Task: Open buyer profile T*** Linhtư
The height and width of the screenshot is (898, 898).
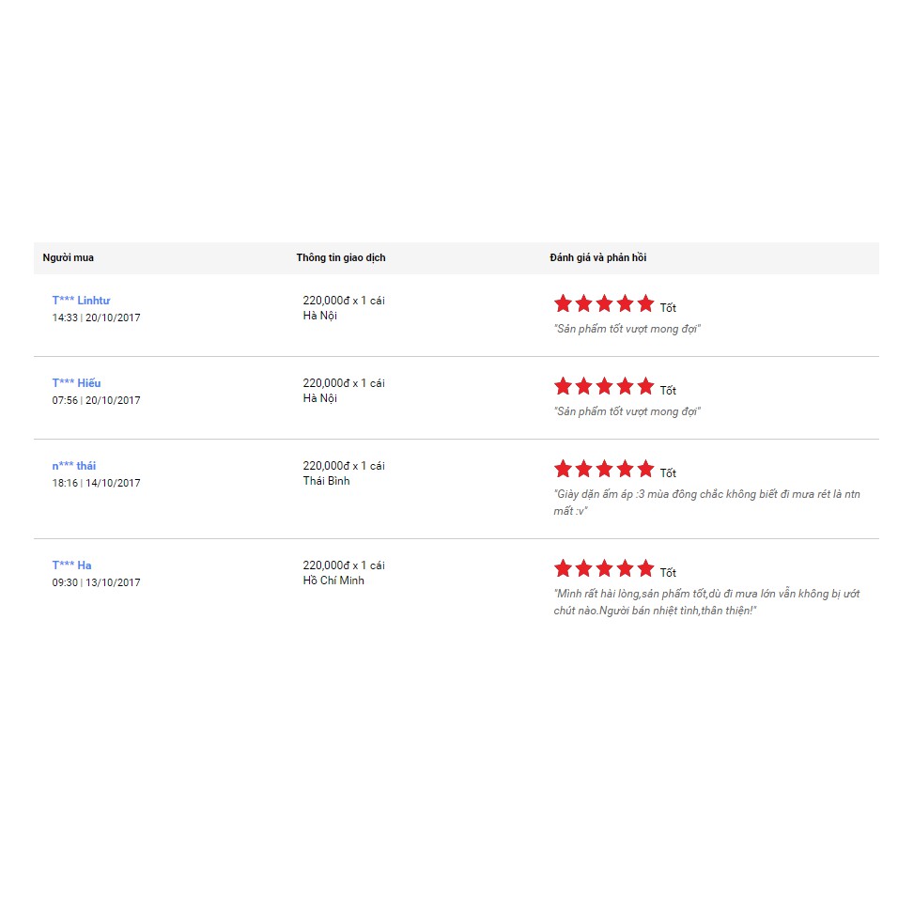Action: click(81, 301)
